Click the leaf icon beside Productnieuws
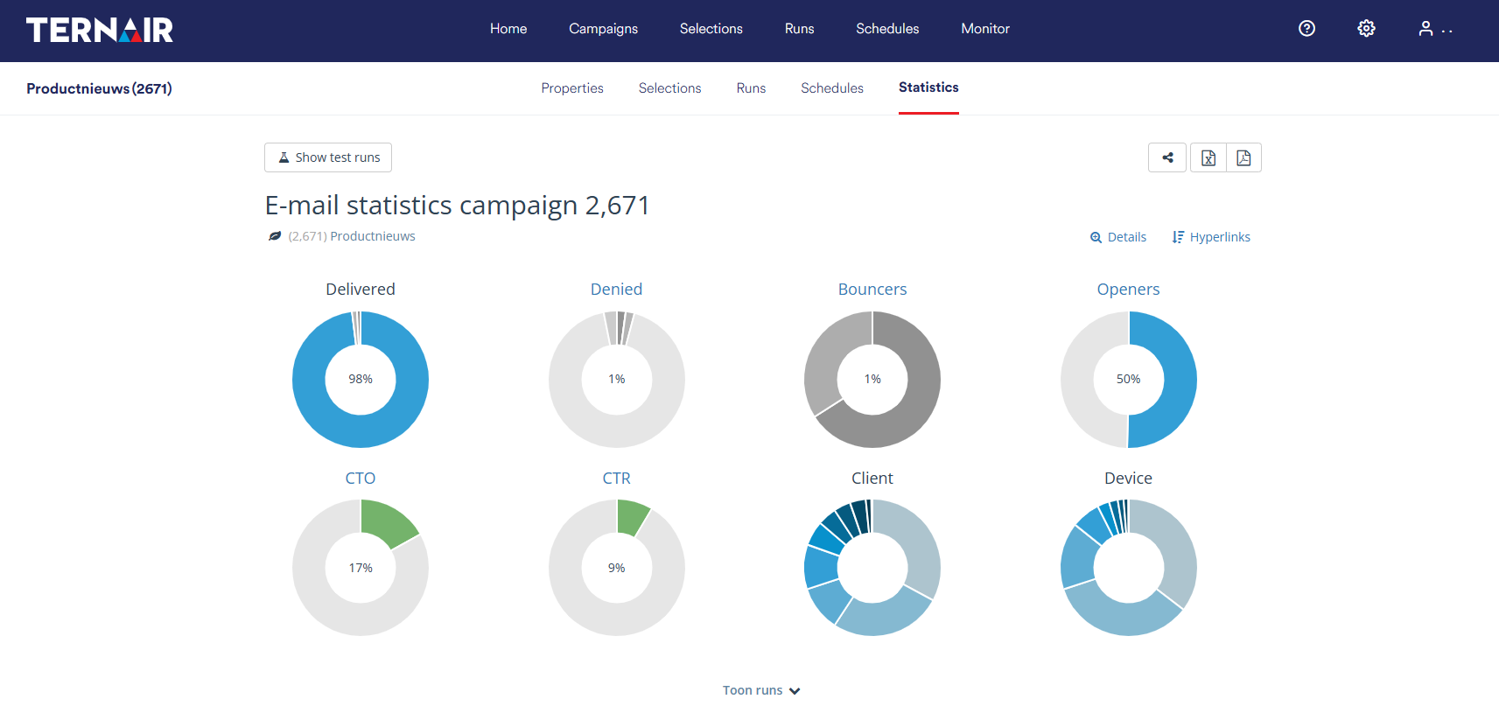The height and width of the screenshot is (727, 1499). coord(275,236)
